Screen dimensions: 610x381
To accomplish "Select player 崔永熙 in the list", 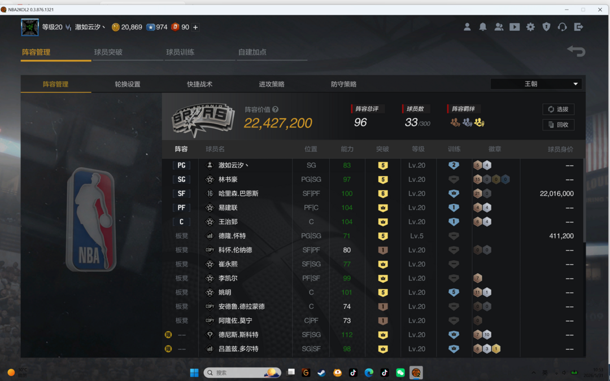I will pos(228,264).
